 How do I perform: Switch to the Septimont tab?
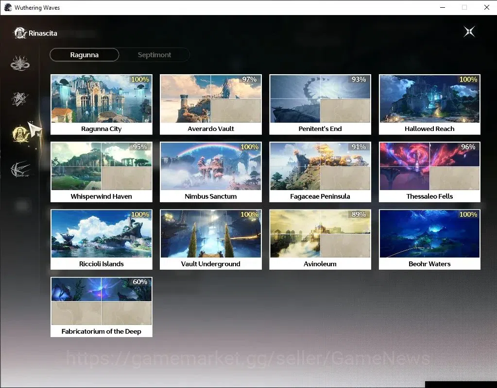(154, 55)
